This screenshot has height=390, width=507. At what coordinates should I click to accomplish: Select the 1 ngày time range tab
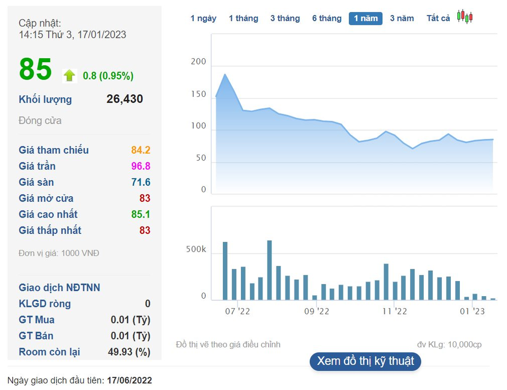click(x=203, y=18)
